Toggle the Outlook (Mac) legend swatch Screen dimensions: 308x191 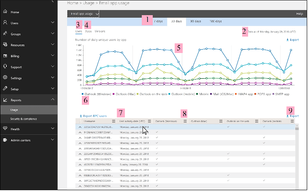point(113,94)
